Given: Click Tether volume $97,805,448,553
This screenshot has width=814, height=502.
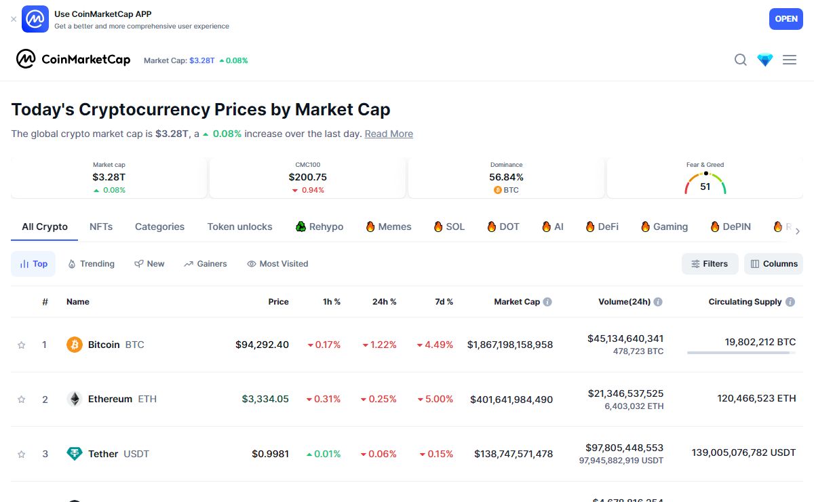Looking at the screenshot, I should [x=625, y=448].
